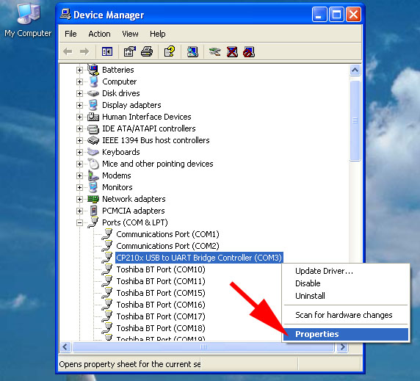
Task: Select PCMCIA adapters category icon
Action: point(93,211)
